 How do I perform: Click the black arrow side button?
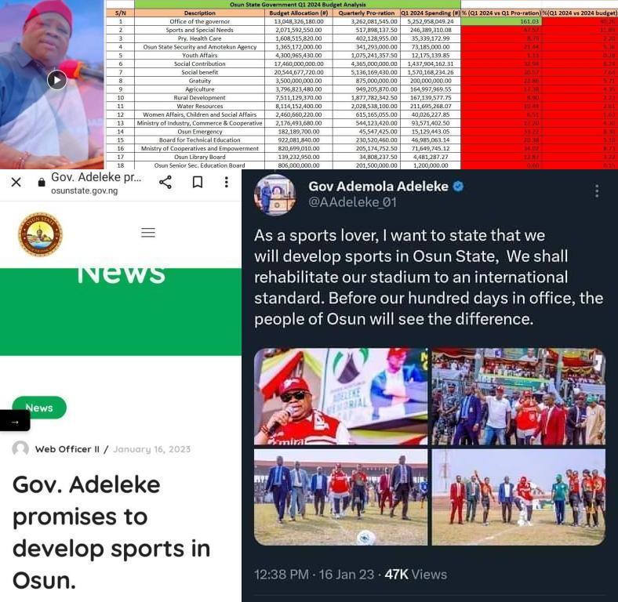(15, 422)
